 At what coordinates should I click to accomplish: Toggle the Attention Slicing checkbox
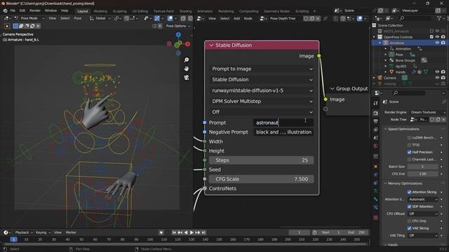[x=409, y=192]
